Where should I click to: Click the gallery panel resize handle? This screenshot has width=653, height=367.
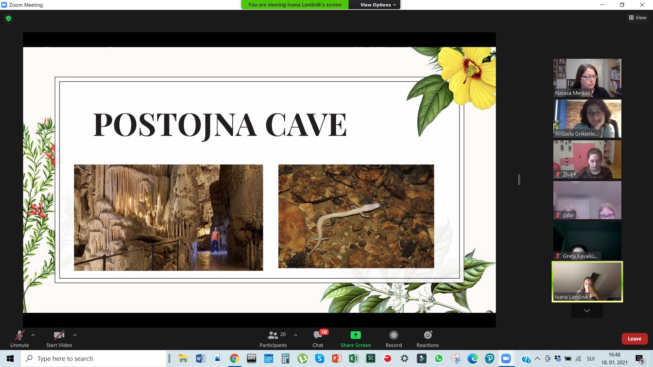519,179
